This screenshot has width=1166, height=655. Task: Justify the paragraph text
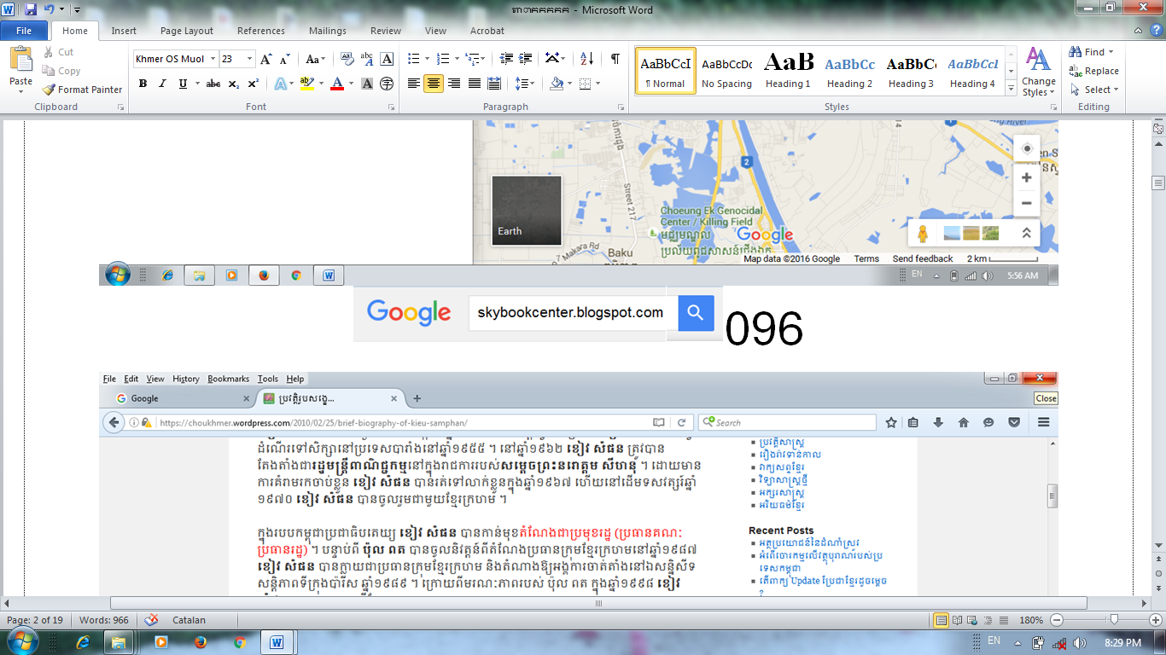click(x=475, y=84)
